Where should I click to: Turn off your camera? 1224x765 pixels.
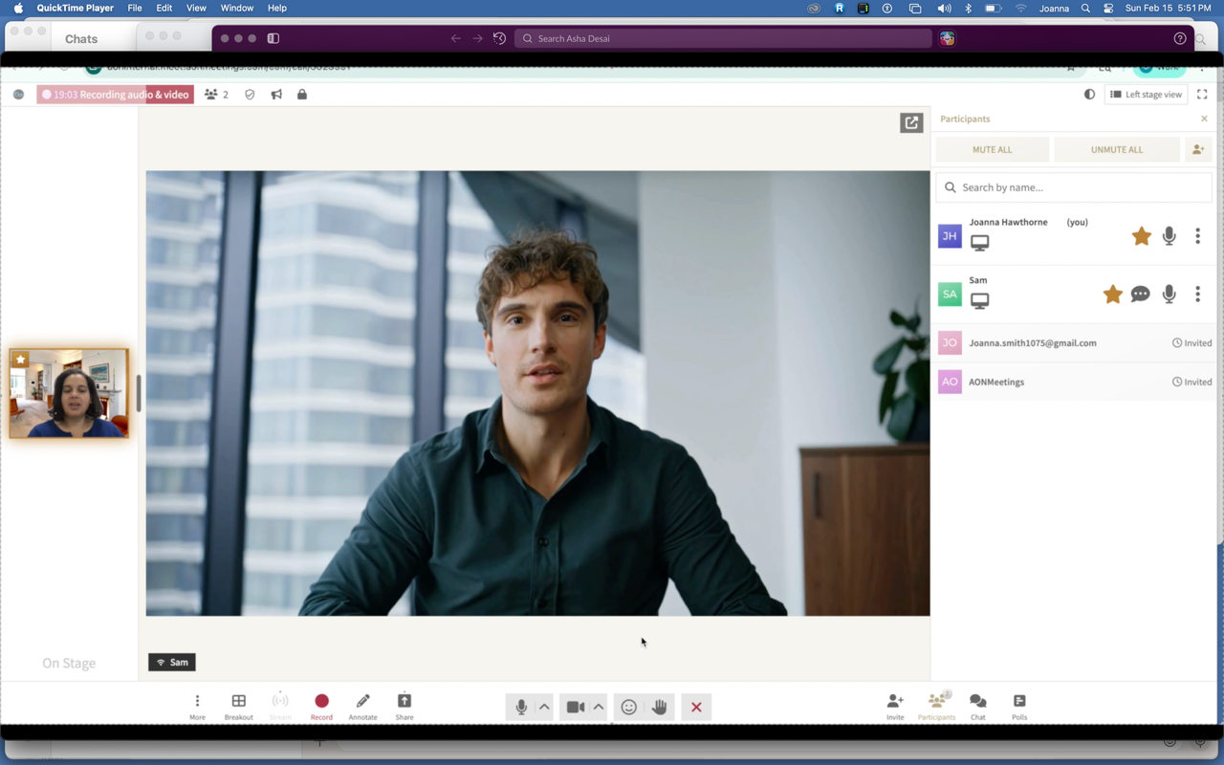574,707
